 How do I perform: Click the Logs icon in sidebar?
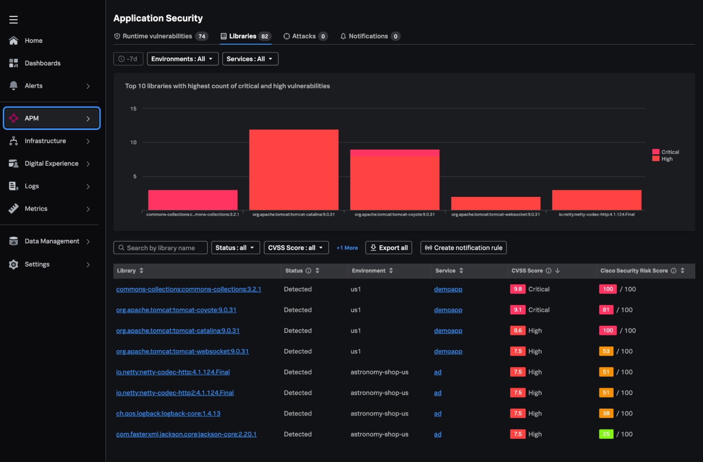pos(13,186)
